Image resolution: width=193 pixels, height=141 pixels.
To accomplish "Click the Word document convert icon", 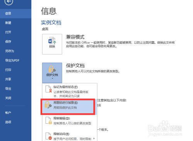I will point(52,40).
